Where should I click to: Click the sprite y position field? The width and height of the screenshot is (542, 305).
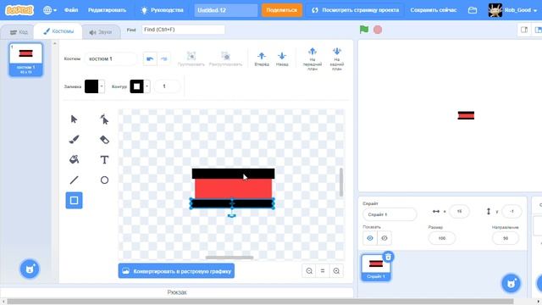click(x=512, y=211)
